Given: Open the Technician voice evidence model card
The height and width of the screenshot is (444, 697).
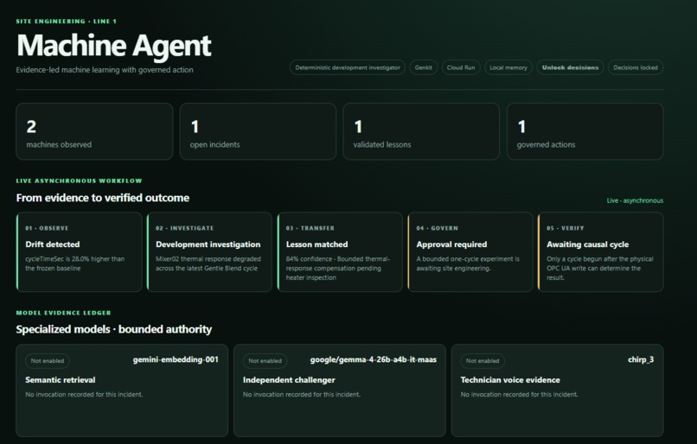Looking at the screenshot, I should pos(558,390).
